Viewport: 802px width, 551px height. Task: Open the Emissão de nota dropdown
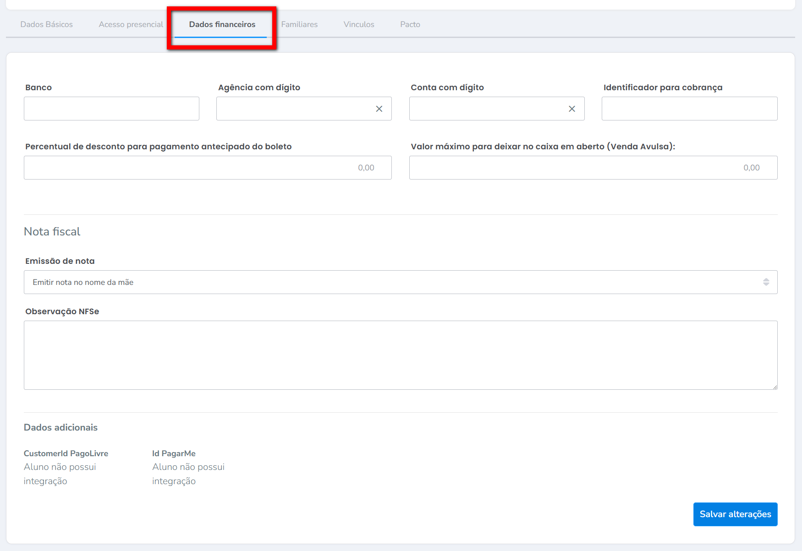click(x=400, y=282)
